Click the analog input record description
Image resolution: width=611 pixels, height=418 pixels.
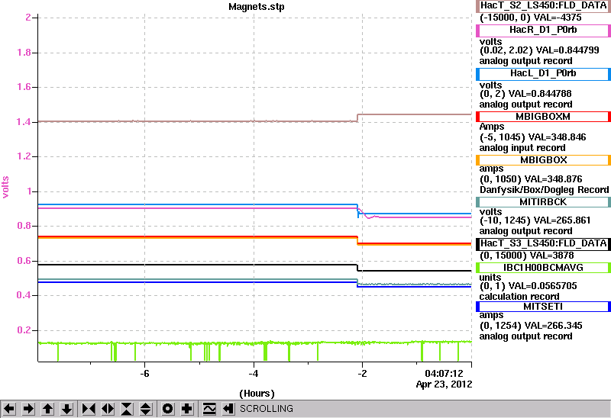(522, 148)
